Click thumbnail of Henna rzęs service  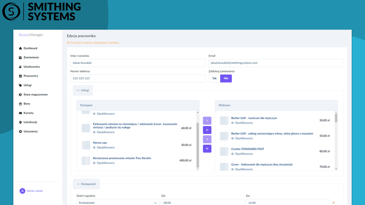click(86, 145)
